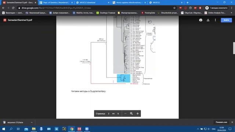This screenshot has width=235, height=132.
Task: Open the incognito profile indicator
Action: click(x=216, y=8)
